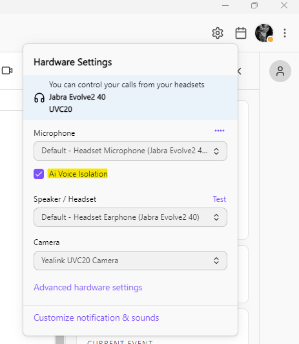This screenshot has width=299, height=344.
Task: Restore down the application window
Action: pyautogui.click(x=254, y=5)
